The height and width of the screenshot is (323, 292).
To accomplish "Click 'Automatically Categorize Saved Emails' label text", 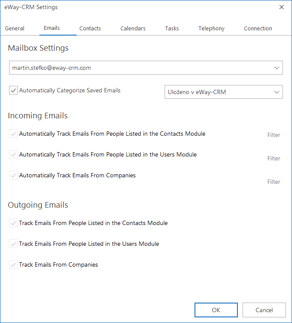I will [70, 91].
